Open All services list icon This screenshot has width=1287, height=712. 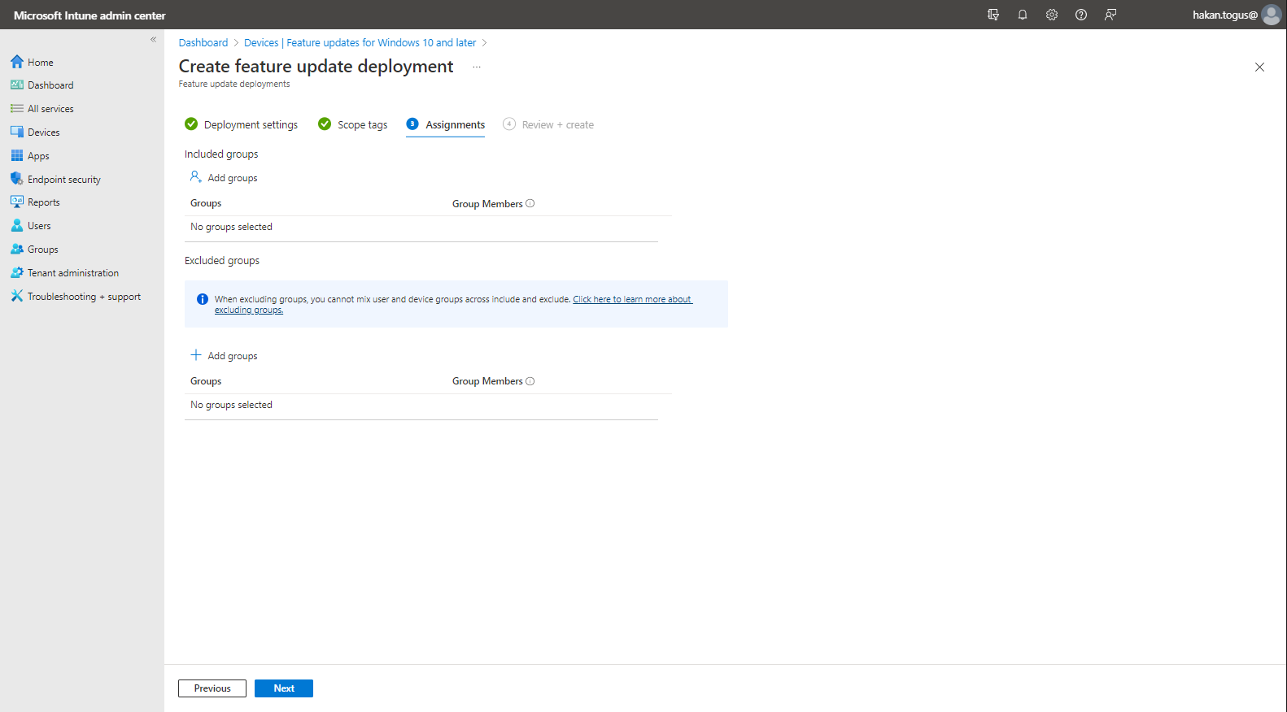tap(17, 108)
